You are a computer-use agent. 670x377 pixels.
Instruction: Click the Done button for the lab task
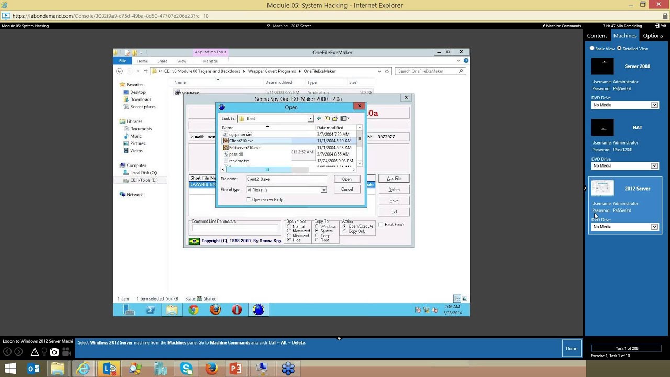click(572, 348)
